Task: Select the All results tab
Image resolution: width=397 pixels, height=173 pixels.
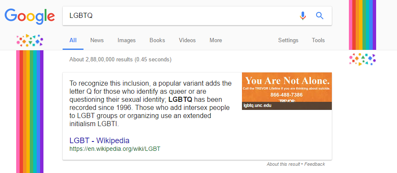Action: coord(73,40)
